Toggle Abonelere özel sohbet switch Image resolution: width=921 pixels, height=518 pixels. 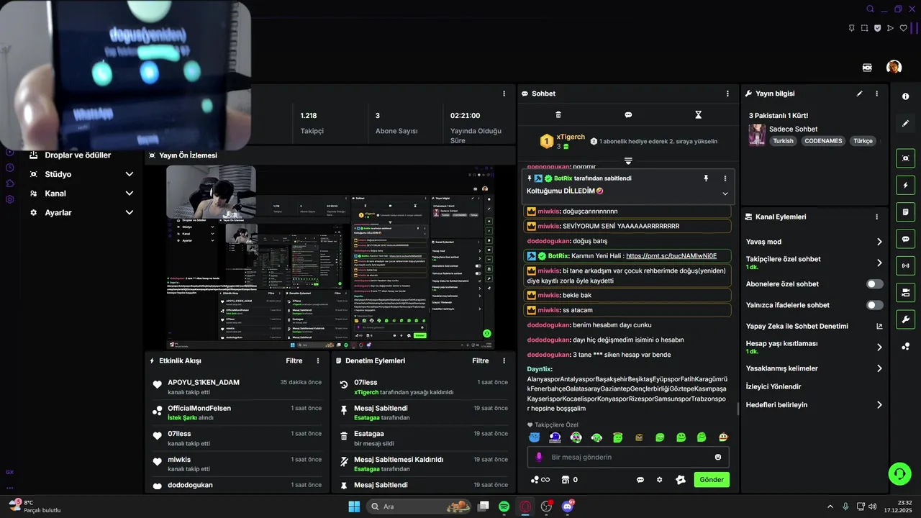tap(875, 284)
